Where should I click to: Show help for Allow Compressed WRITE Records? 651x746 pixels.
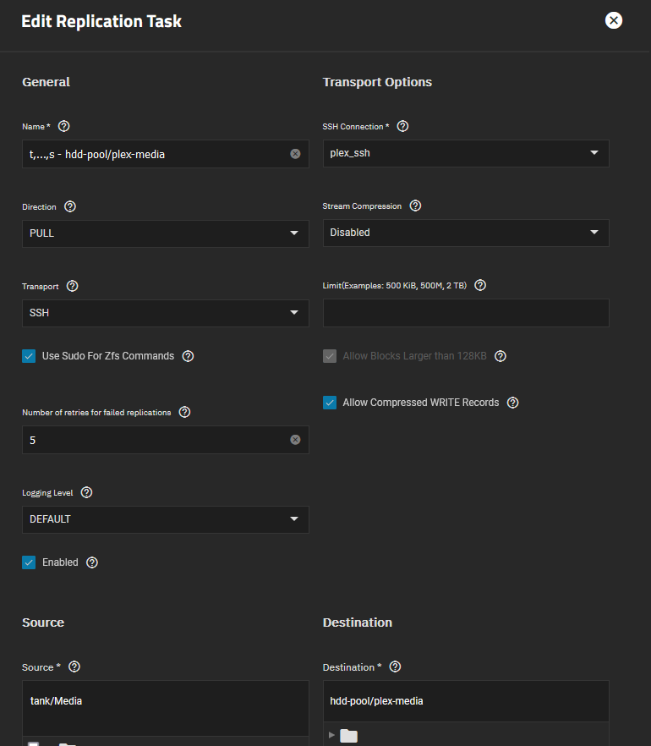[x=512, y=403]
